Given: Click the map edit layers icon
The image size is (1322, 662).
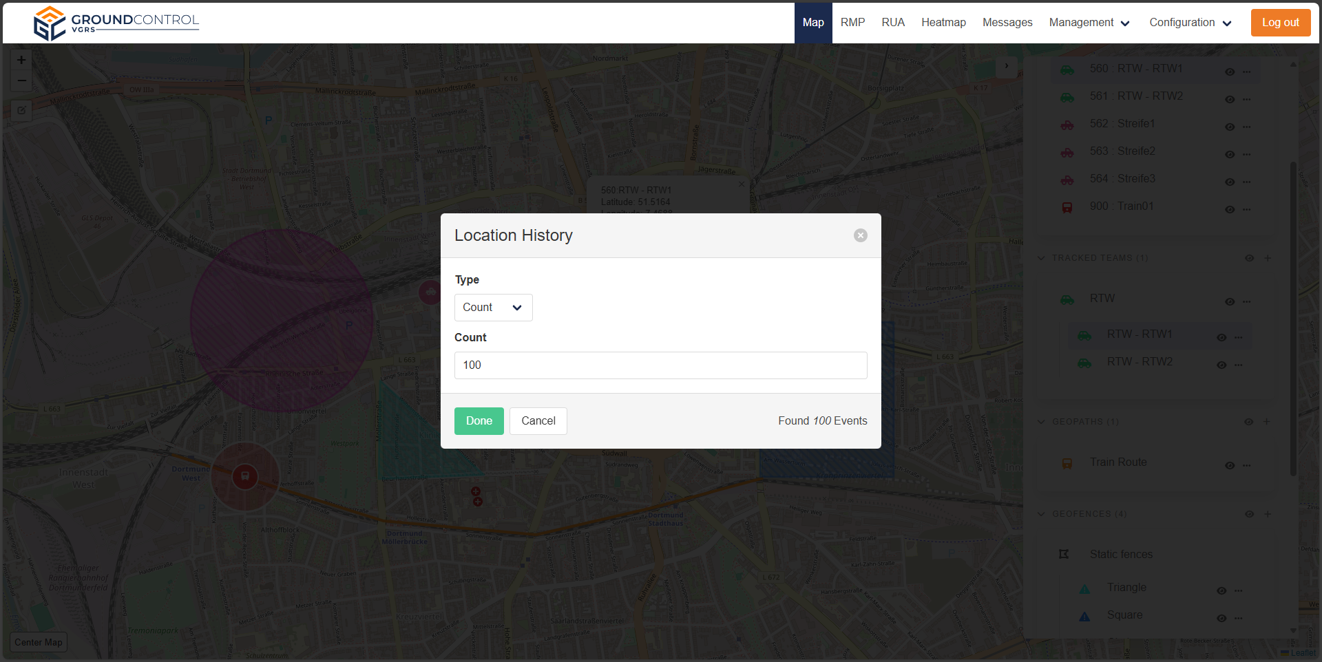Looking at the screenshot, I should pos(21,110).
